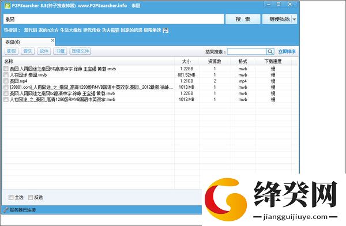Click resource count 2 for 泰囧.mp4

215,81
